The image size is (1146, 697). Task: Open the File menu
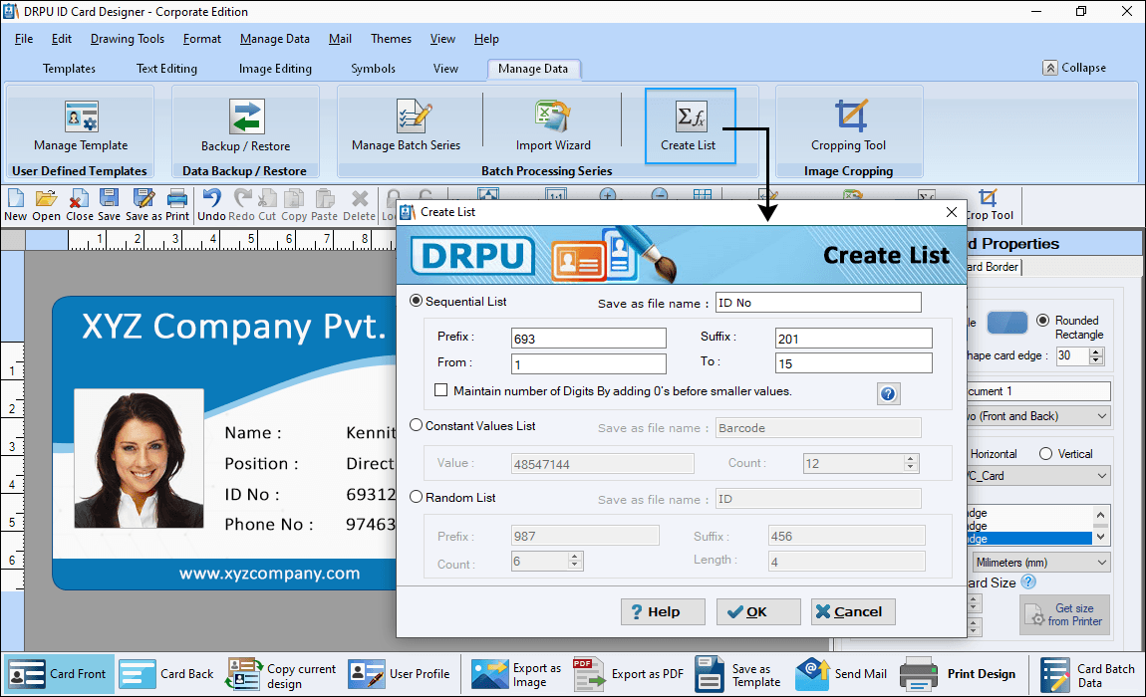(23, 39)
